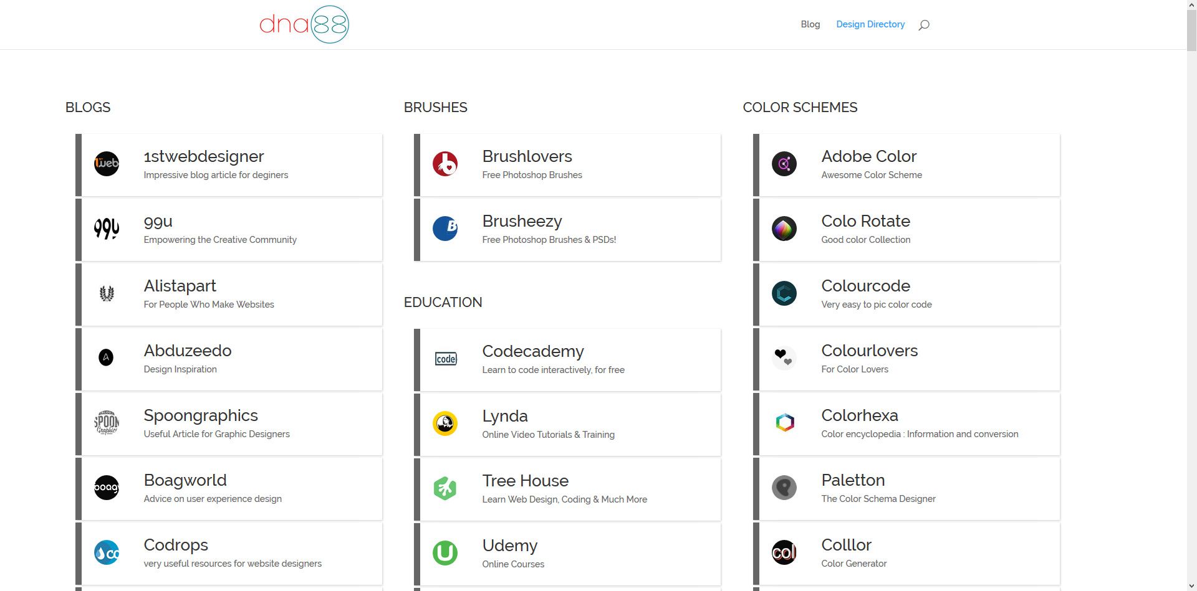
Task: Click the Codrops water drop icon
Action: [x=106, y=552]
